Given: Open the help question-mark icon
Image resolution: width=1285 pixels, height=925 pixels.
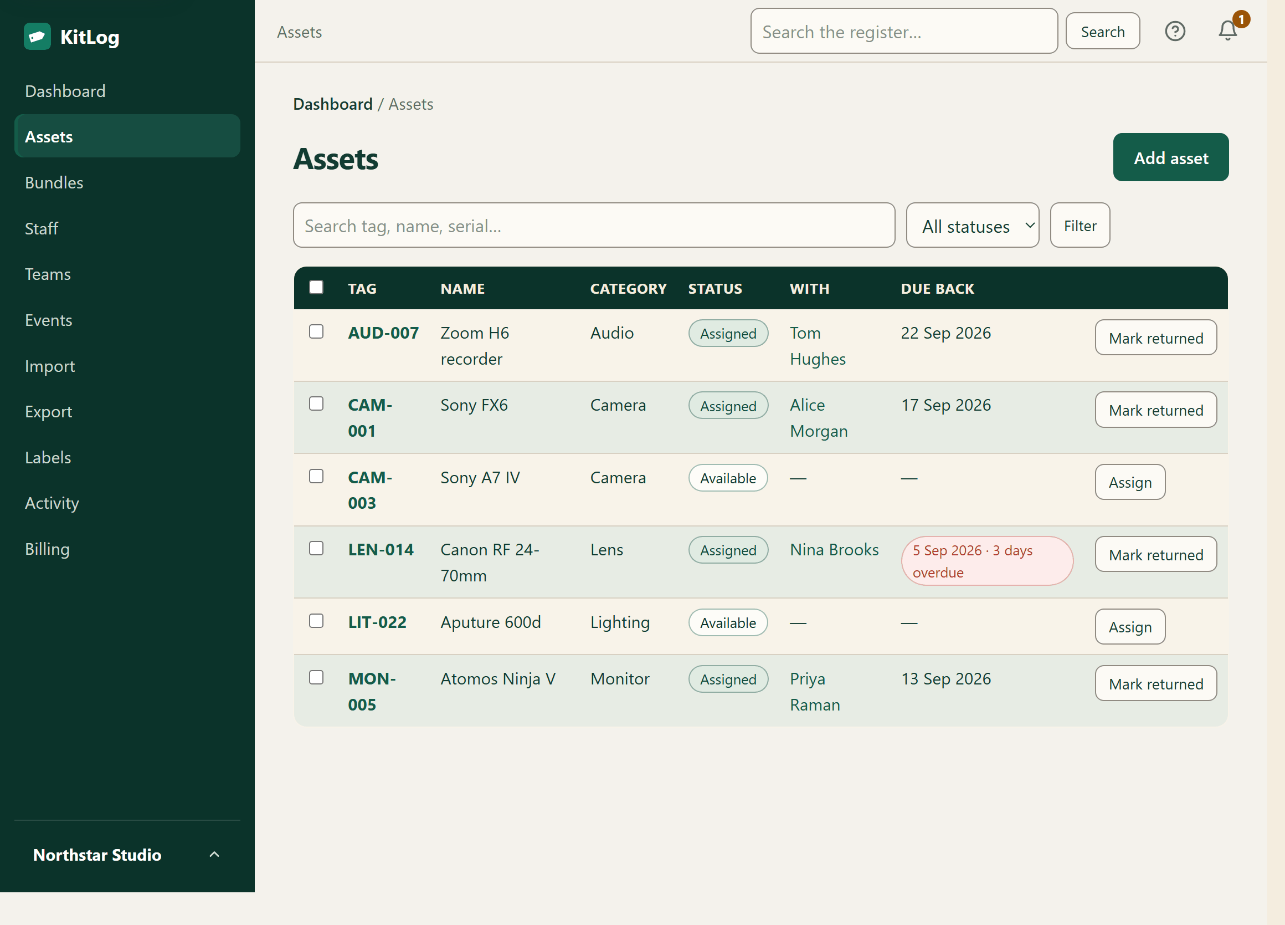Looking at the screenshot, I should pyautogui.click(x=1175, y=31).
